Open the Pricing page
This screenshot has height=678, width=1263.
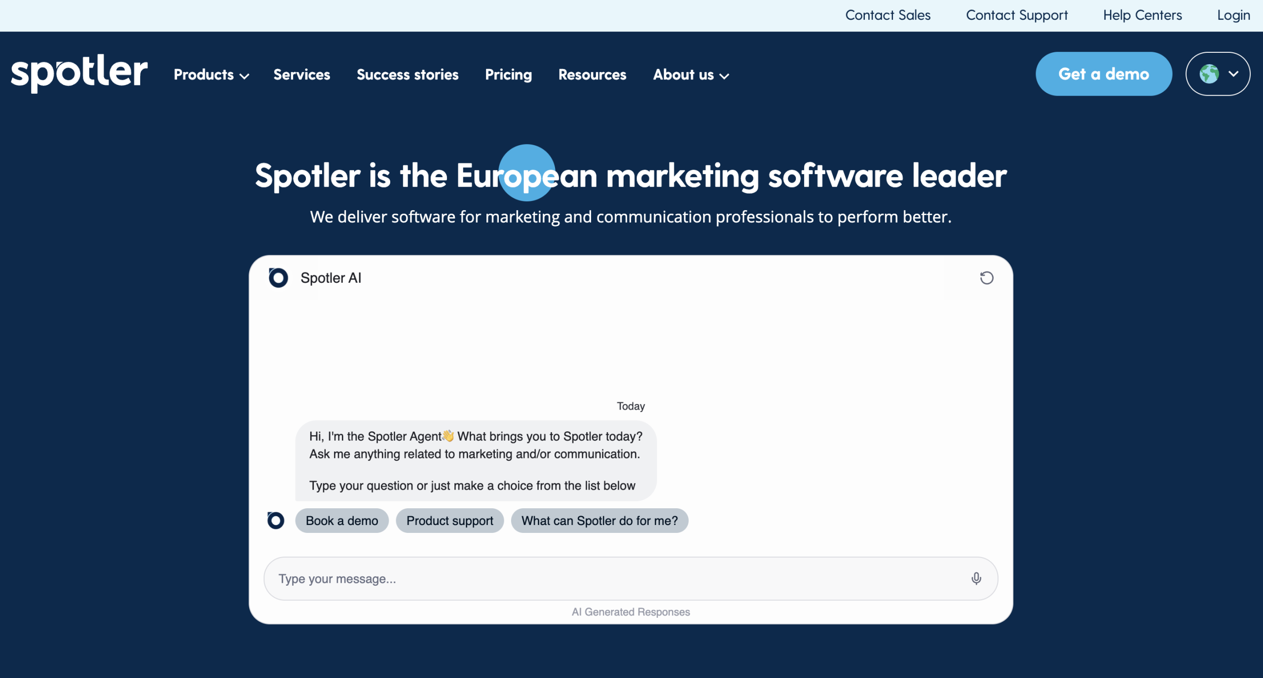508,75
